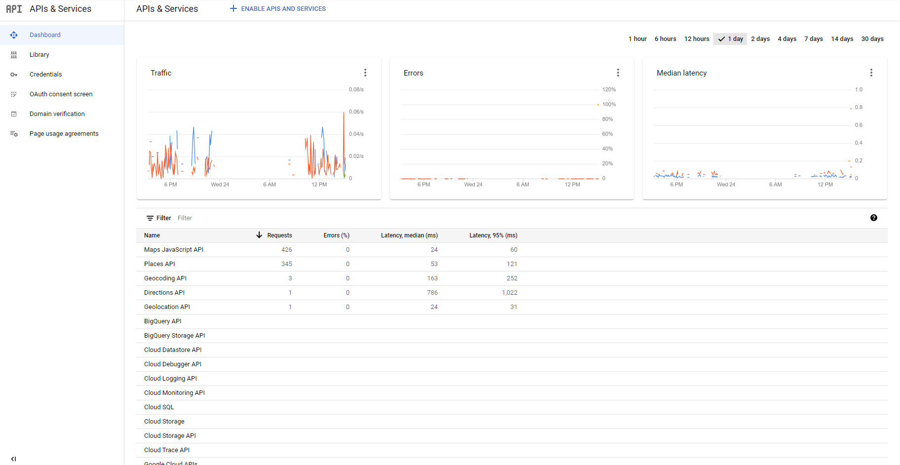Open the Median latency chart options menu

click(871, 73)
